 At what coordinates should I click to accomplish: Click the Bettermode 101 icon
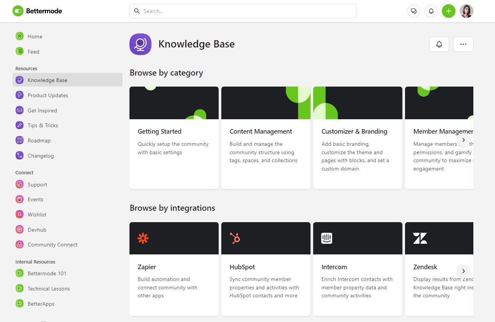(x=19, y=273)
